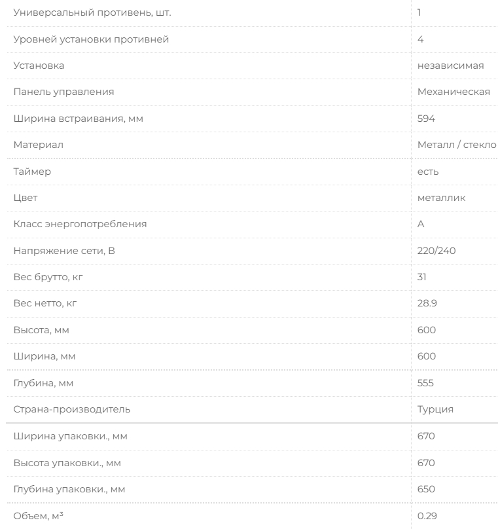The height and width of the screenshot is (531, 498).
Task: Click the 'независимая' installation value
Action: (450, 65)
